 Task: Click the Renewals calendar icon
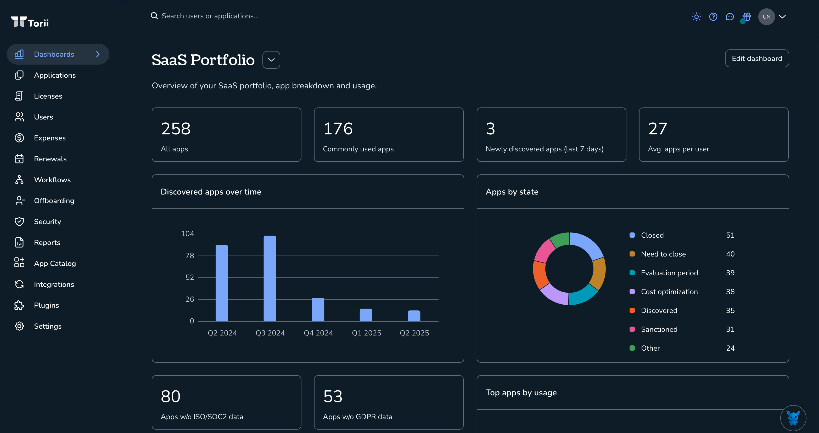(x=19, y=159)
